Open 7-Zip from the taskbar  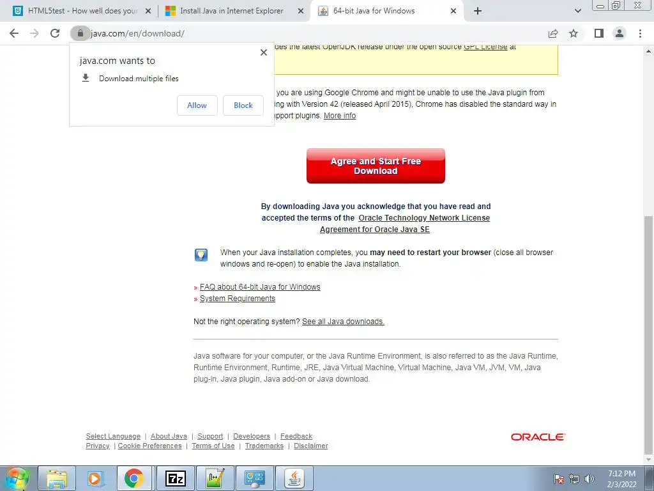175,478
